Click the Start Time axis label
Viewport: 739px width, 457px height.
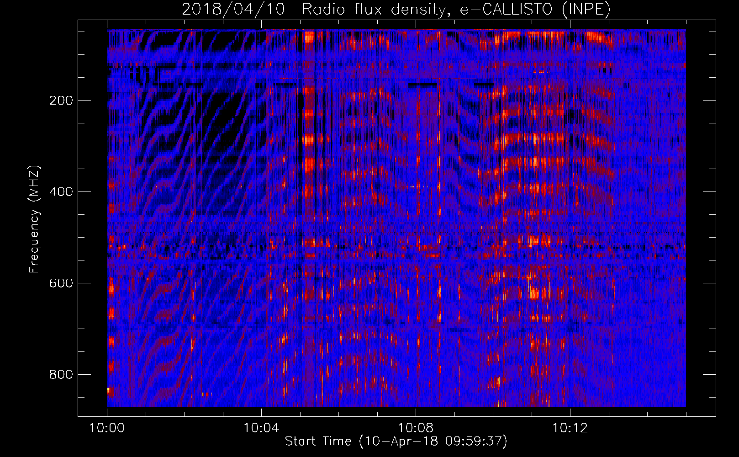[396, 441]
